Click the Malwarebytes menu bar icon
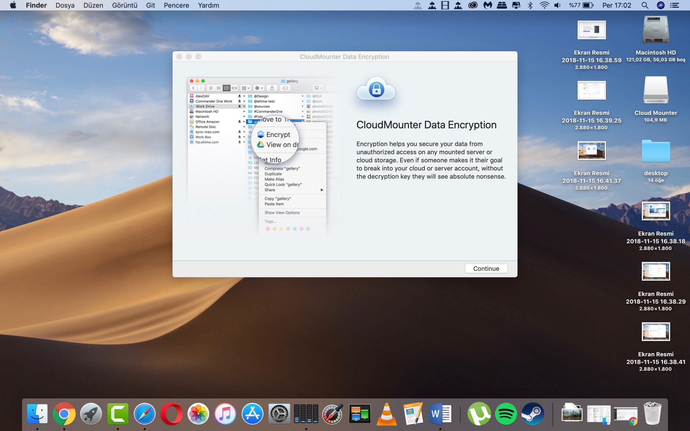Viewport: 690px width, 431px height. 488,5
